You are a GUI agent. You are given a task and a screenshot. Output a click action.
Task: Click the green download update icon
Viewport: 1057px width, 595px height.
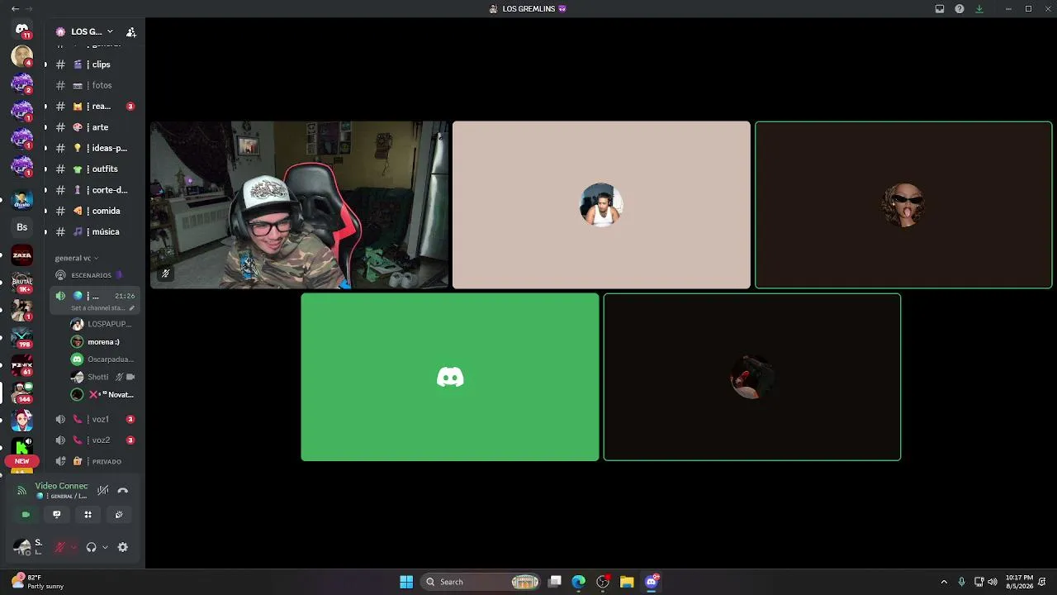point(979,9)
